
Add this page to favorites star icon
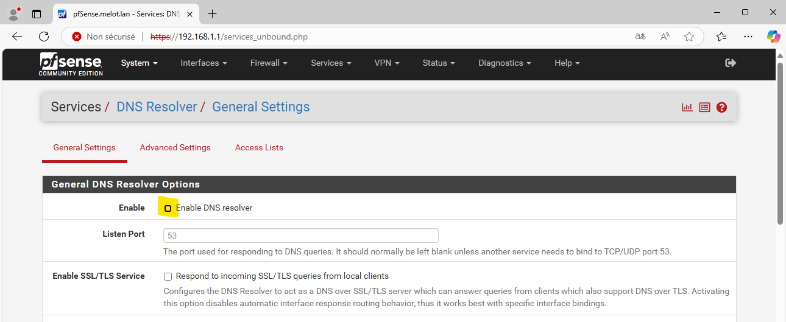[x=689, y=37]
